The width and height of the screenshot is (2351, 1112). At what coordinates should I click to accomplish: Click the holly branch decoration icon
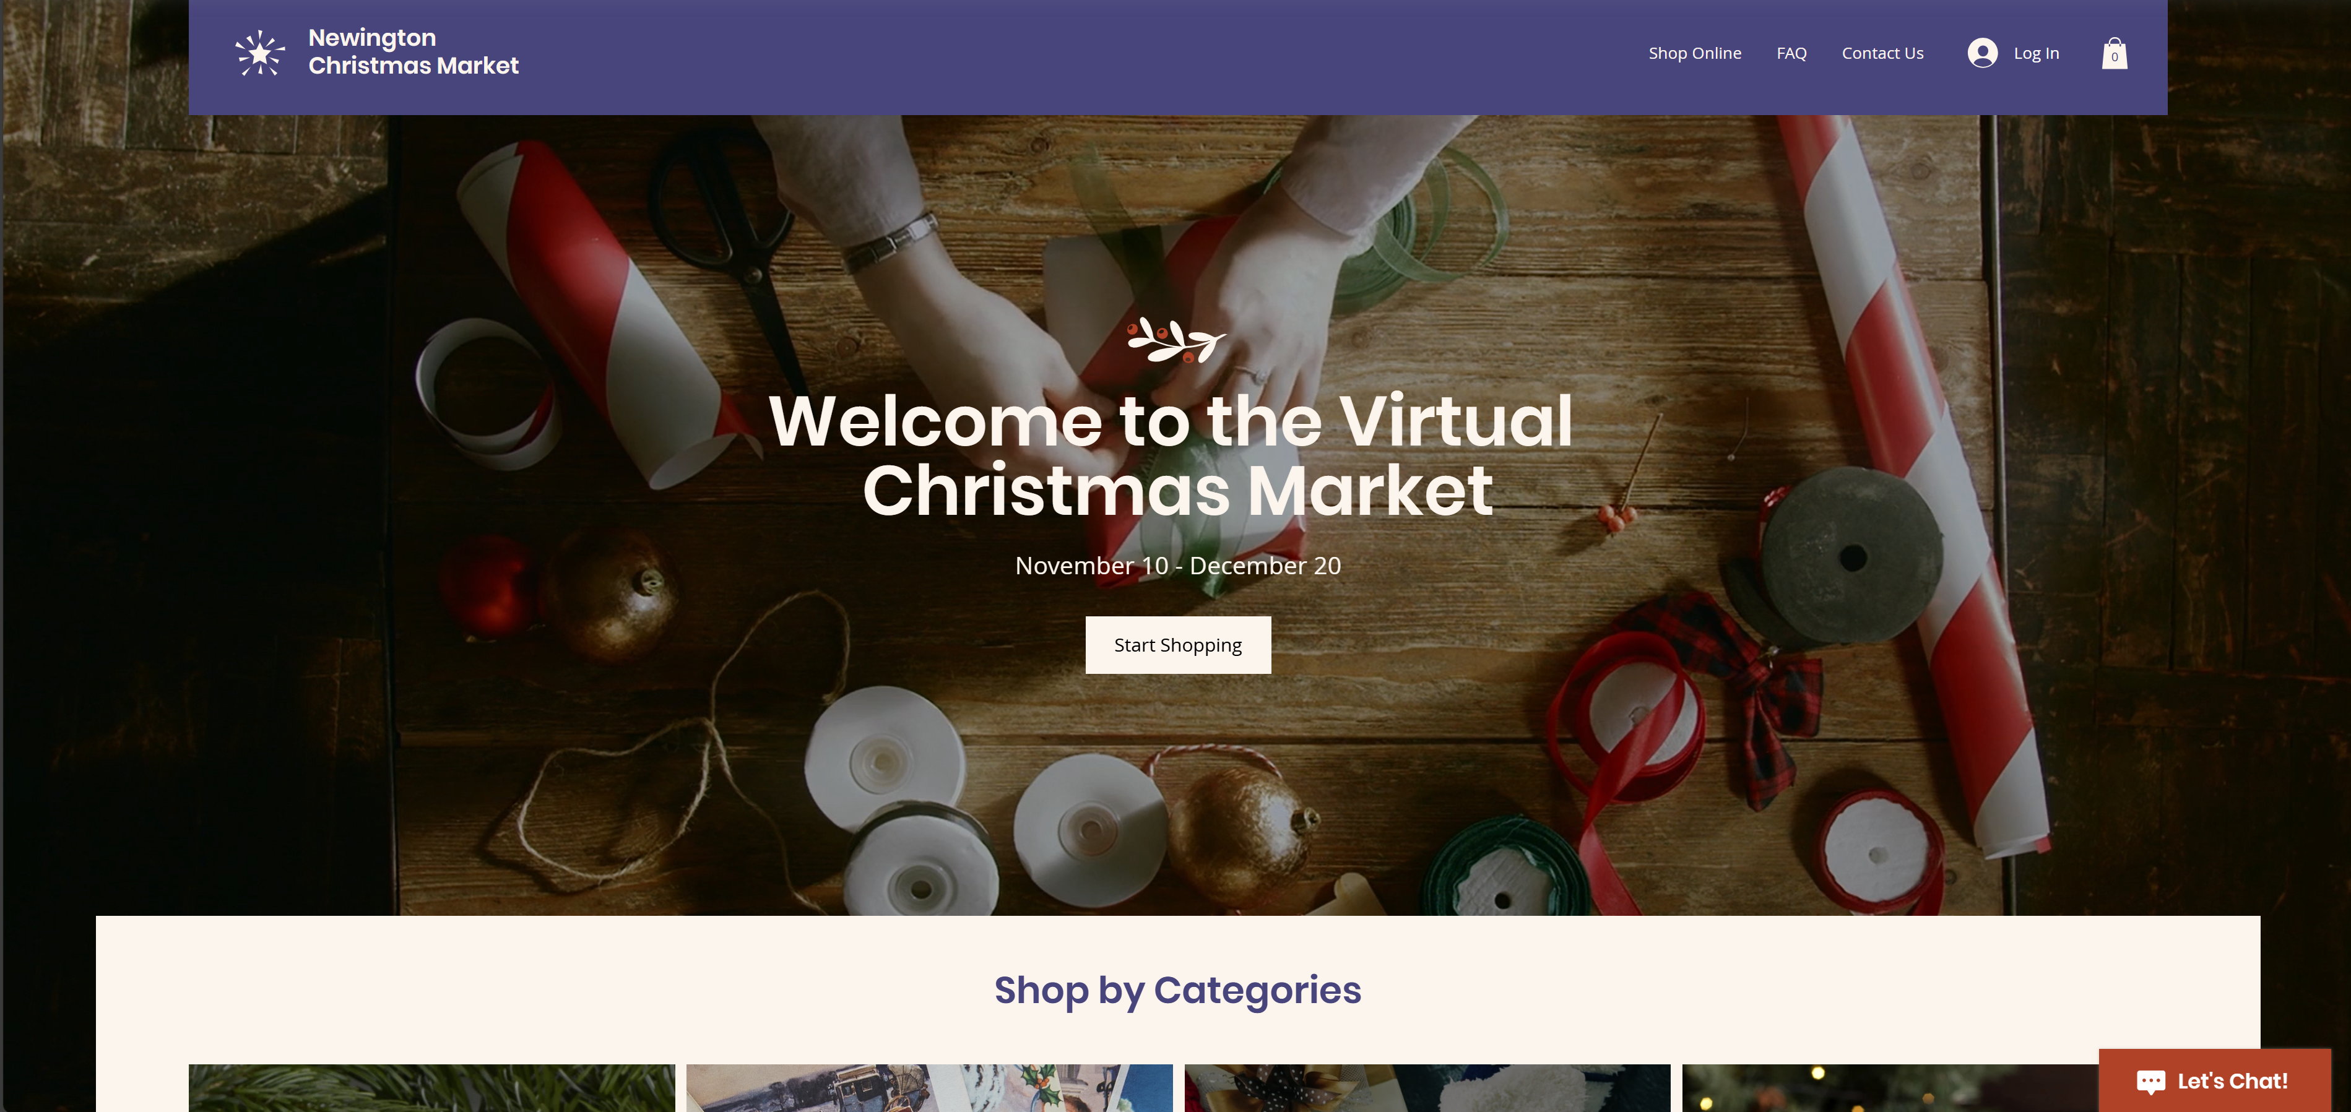click(1176, 340)
